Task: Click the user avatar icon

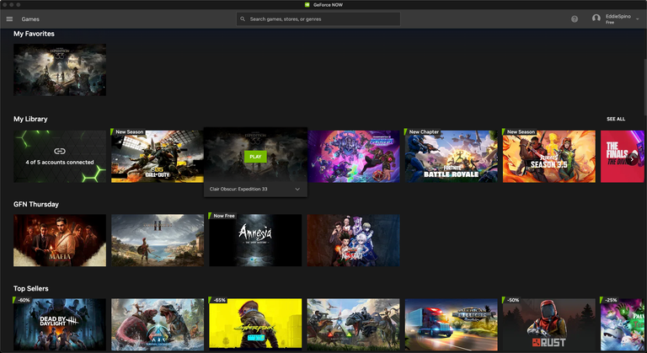Action: 596,19
